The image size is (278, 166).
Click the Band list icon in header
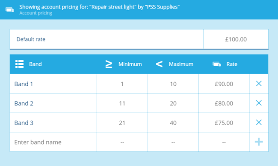(x=20, y=64)
